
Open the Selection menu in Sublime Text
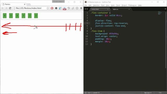tap(96, 5)
